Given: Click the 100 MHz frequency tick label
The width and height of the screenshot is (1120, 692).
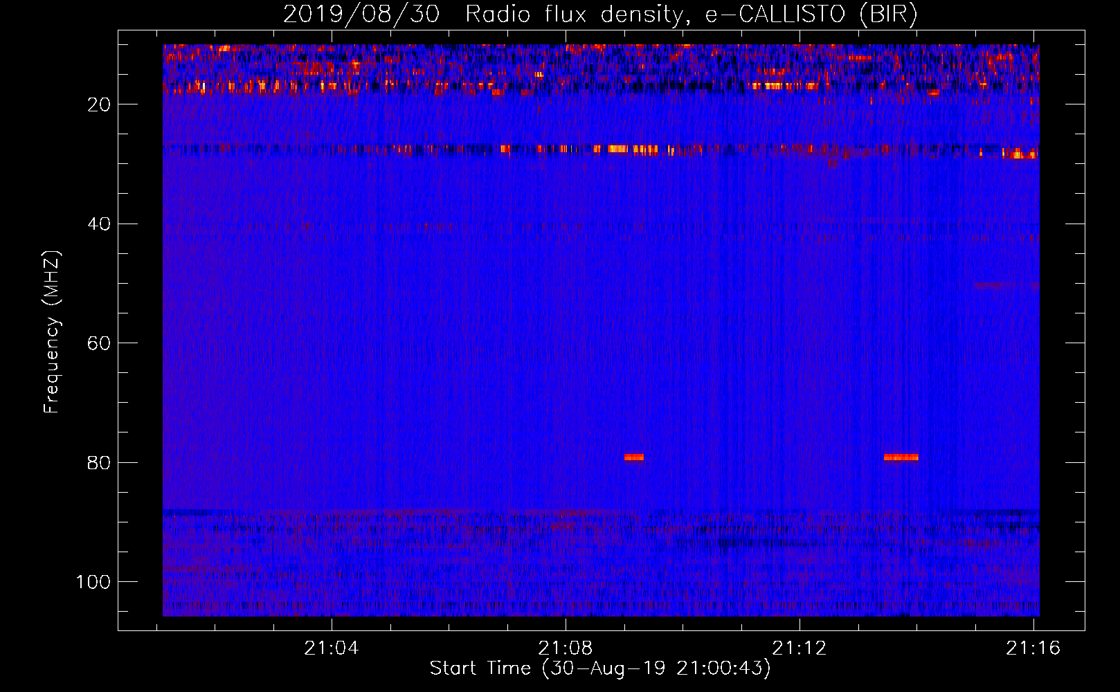Looking at the screenshot, I should [93, 582].
